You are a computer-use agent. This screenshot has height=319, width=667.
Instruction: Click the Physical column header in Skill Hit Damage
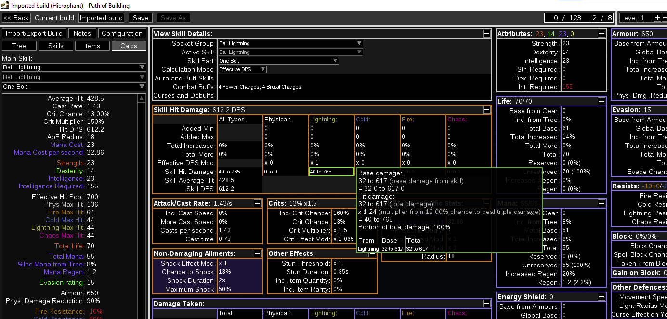(x=277, y=119)
